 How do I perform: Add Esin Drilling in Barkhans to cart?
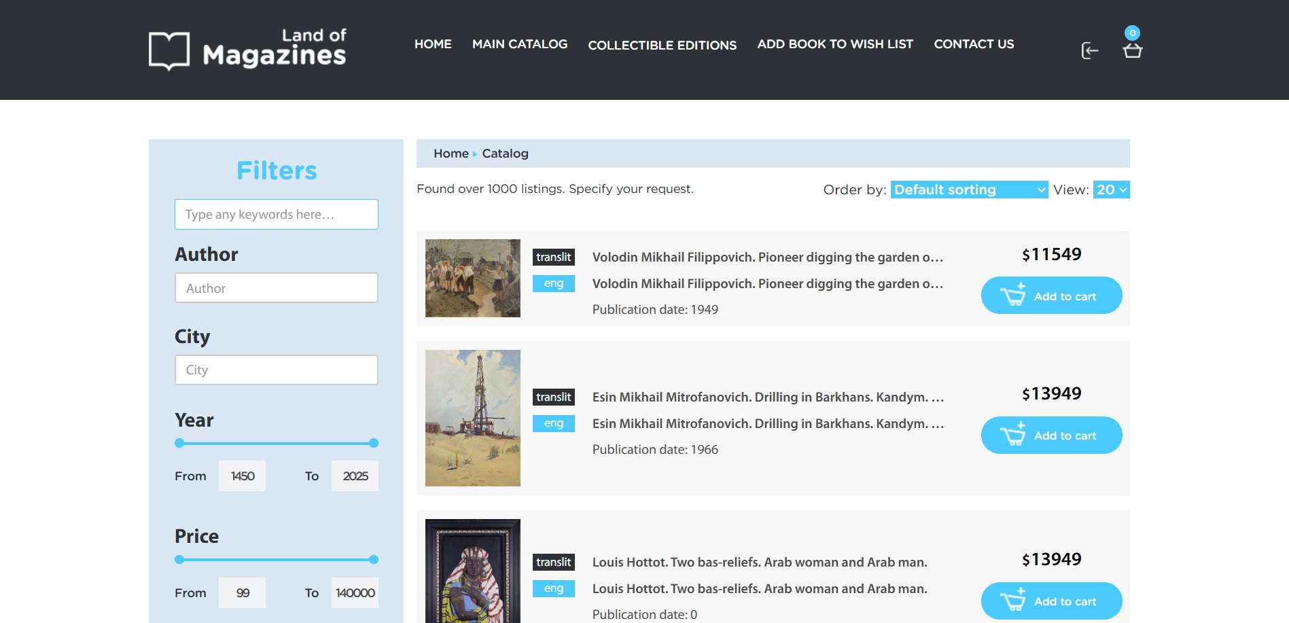click(1051, 435)
